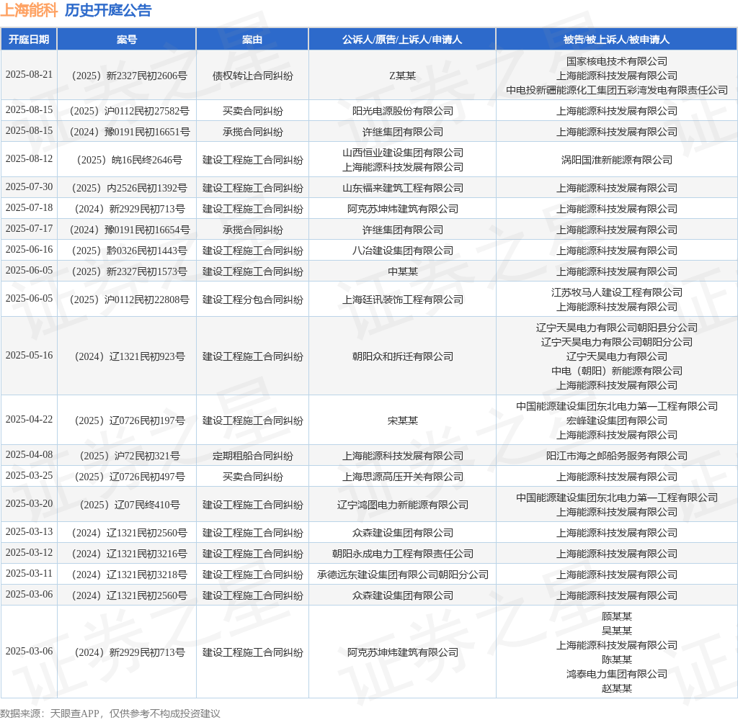Viewport: 738px width, 720px height.
Task: Click the 数据来源 footer note
Action: tap(110, 714)
